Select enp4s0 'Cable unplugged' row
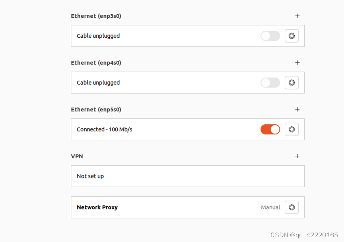The image size is (344, 242). click(x=188, y=83)
